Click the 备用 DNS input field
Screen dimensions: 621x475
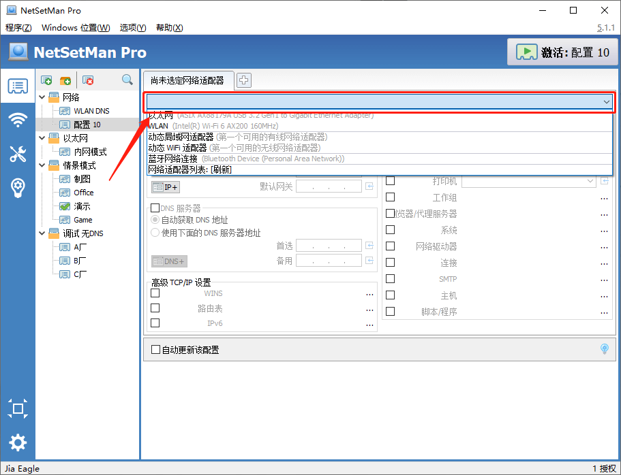pyautogui.click(x=329, y=260)
